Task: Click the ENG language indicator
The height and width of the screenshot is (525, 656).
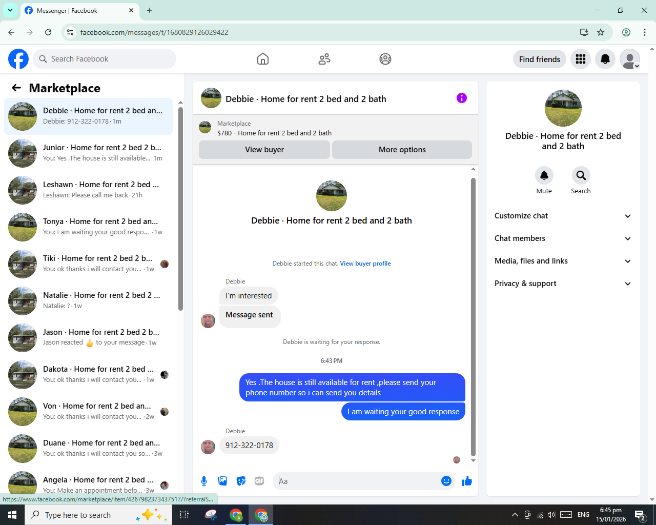Action: pyautogui.click(x=584, y=515)
